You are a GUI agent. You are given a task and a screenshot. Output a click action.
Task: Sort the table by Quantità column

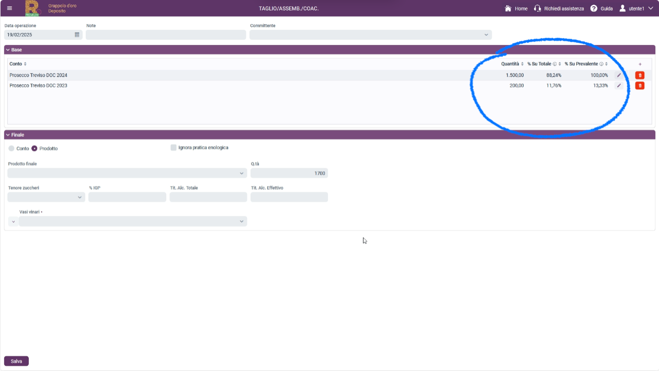pos(522,64)
